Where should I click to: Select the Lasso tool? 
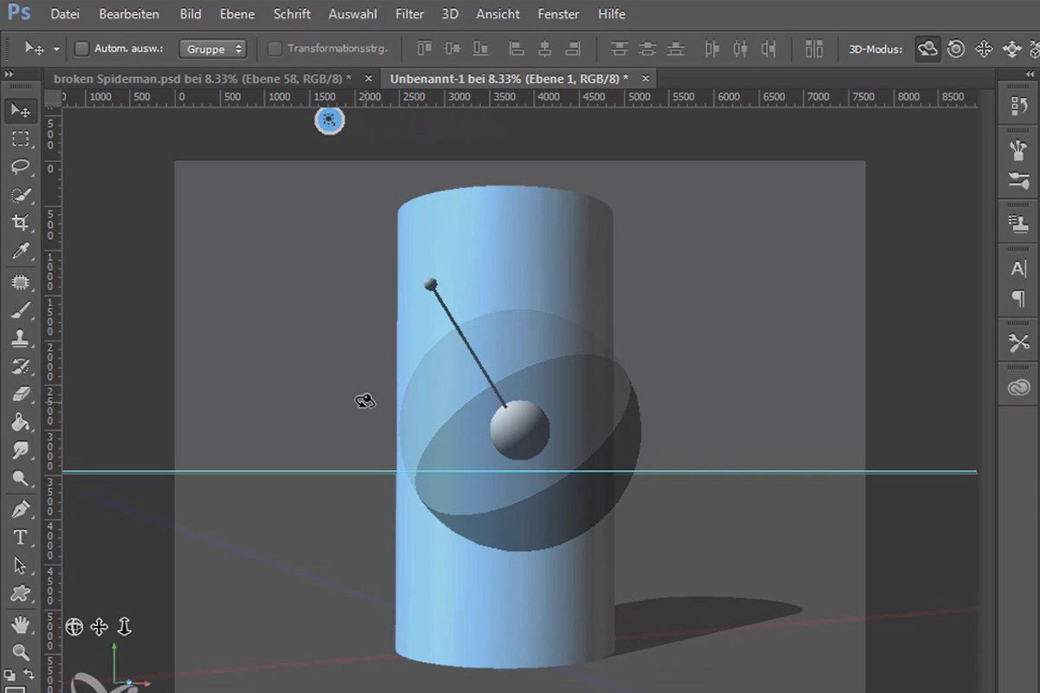click(x=21, y=166)
